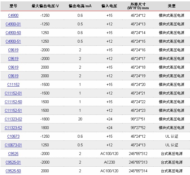The image size is (190, 175).
Task: Select the 输出电流/mA column header
Action: click(80, 6)
